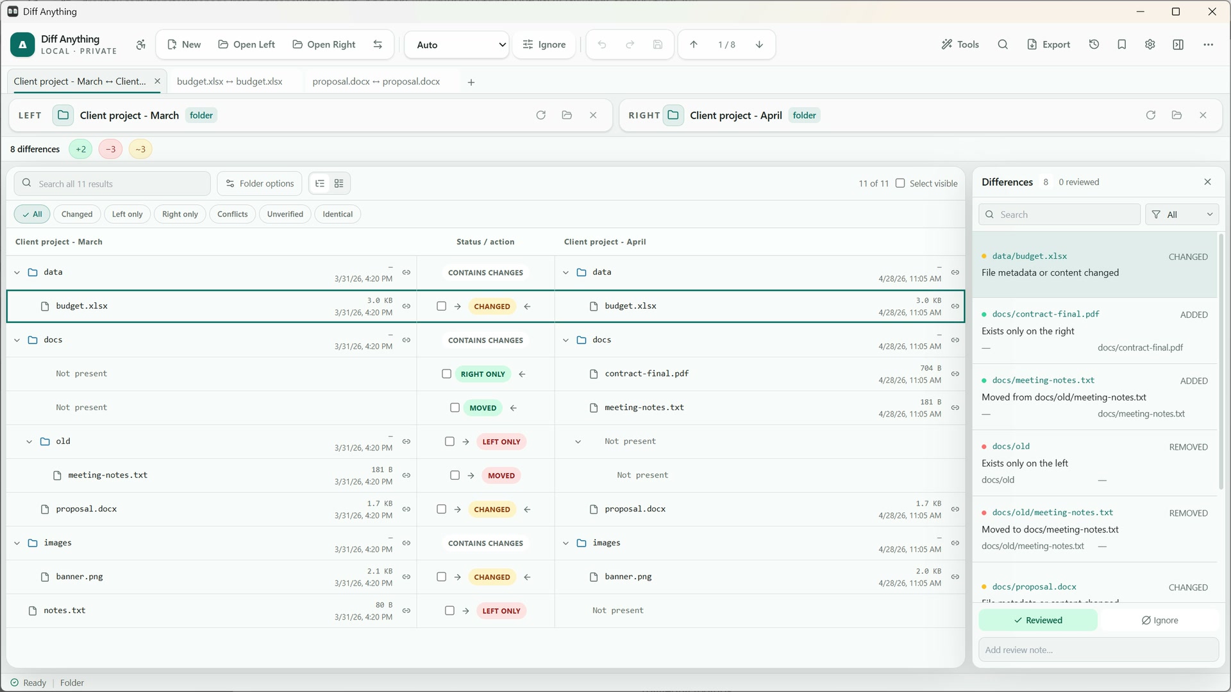Click the undo arrow icon
The image size is (1231, 692).
pos(602,44)
